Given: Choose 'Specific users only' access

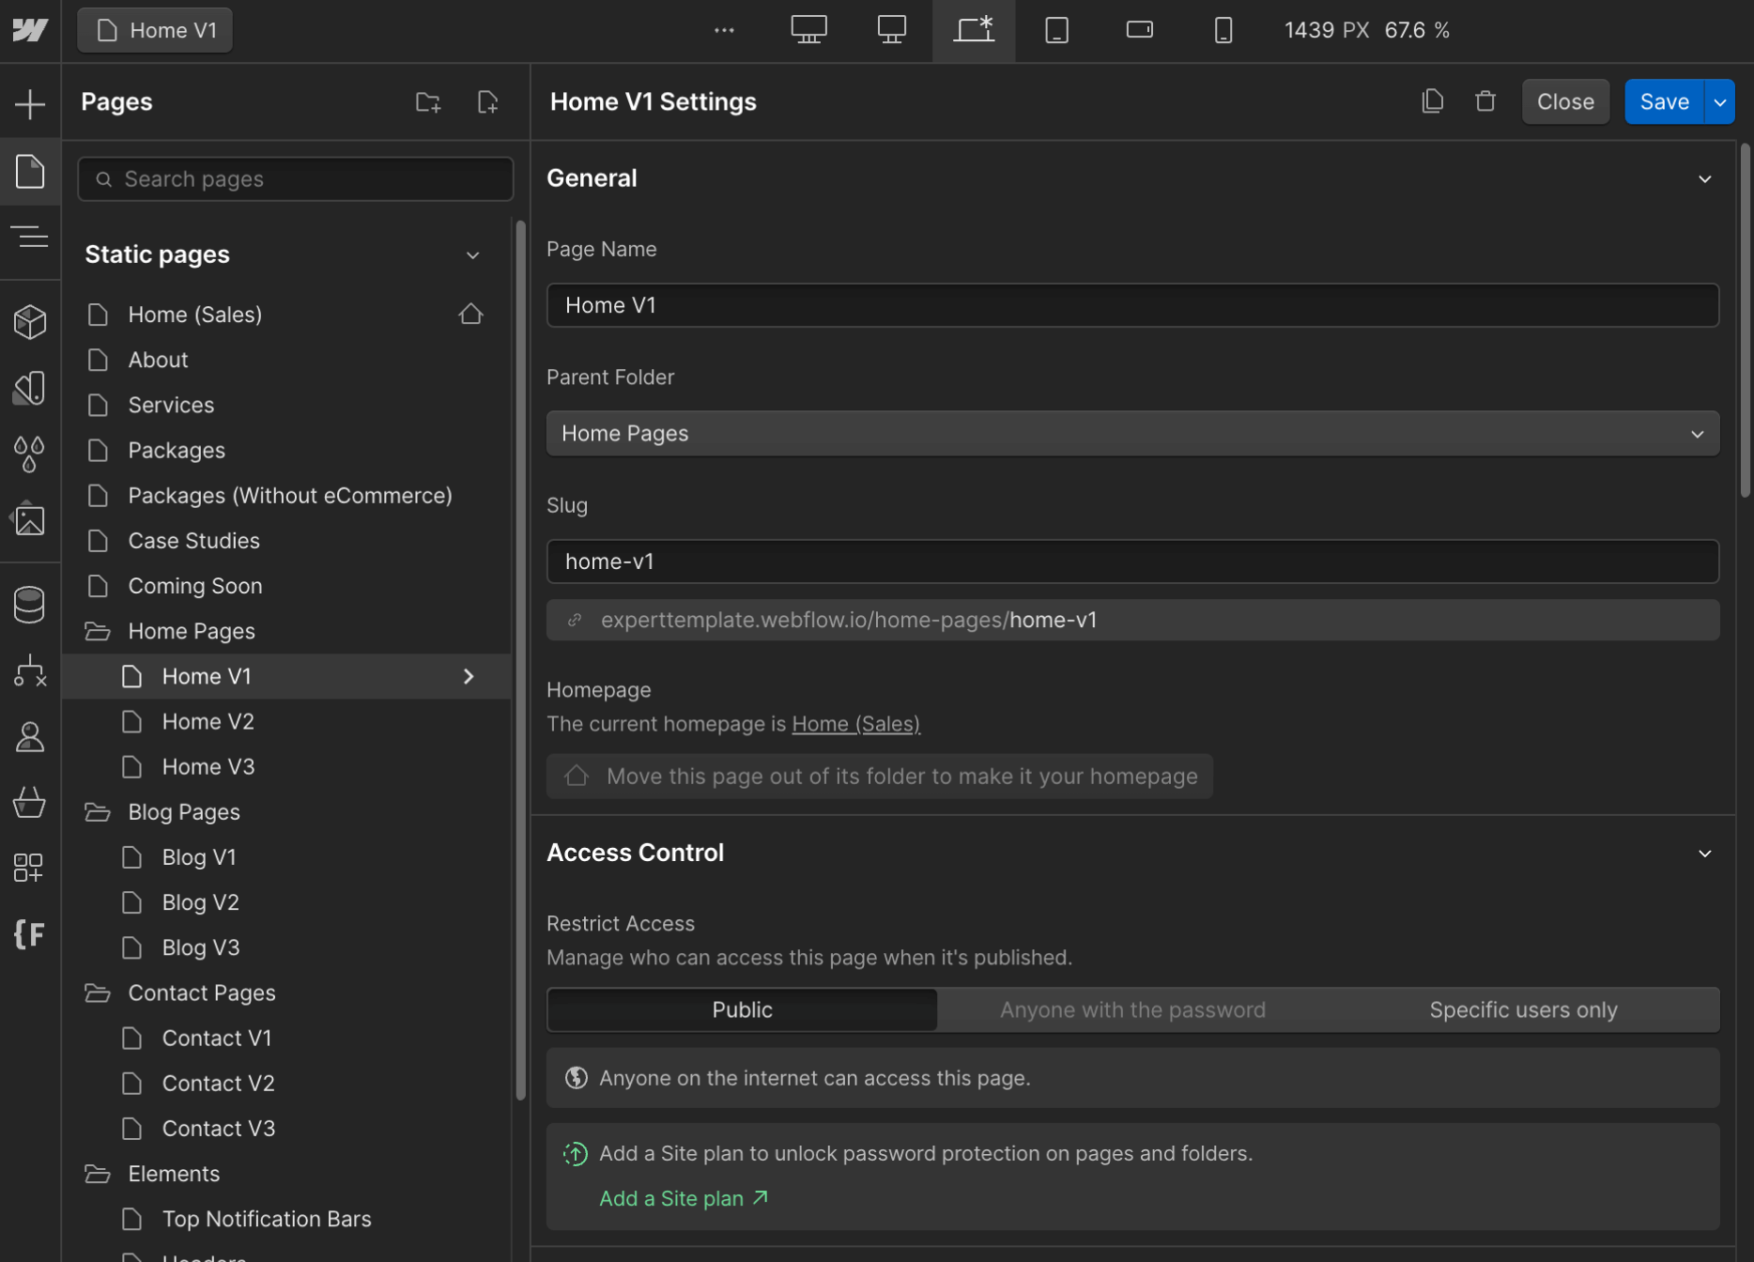Looking at the screenshot, I should pos(1523,1009).
